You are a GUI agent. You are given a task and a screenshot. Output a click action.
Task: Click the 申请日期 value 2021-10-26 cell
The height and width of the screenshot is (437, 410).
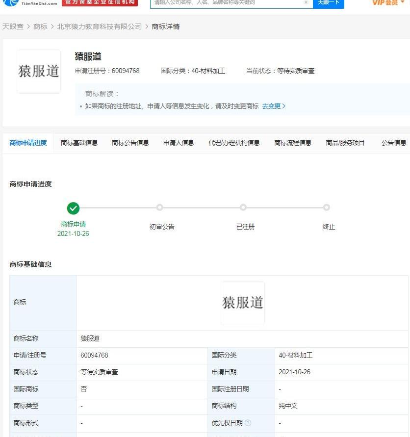pyautogui.click(x=341, y=372)
